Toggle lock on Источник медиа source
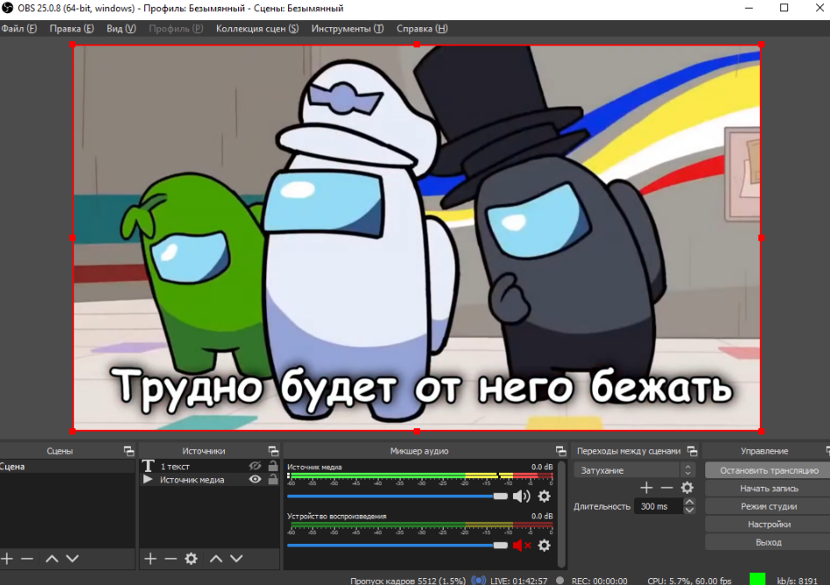Screen dimensions: 830x585 click(273, 479)
